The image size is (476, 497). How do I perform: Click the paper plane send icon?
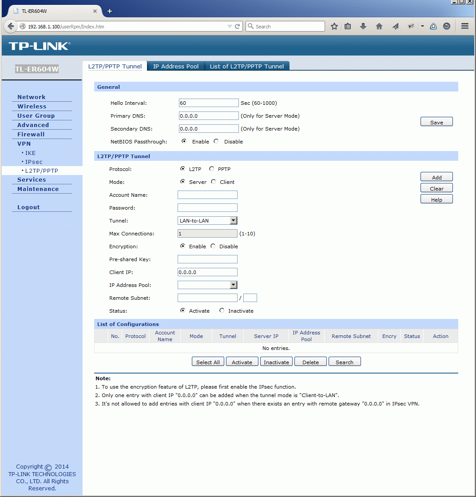tap(395, 26)
